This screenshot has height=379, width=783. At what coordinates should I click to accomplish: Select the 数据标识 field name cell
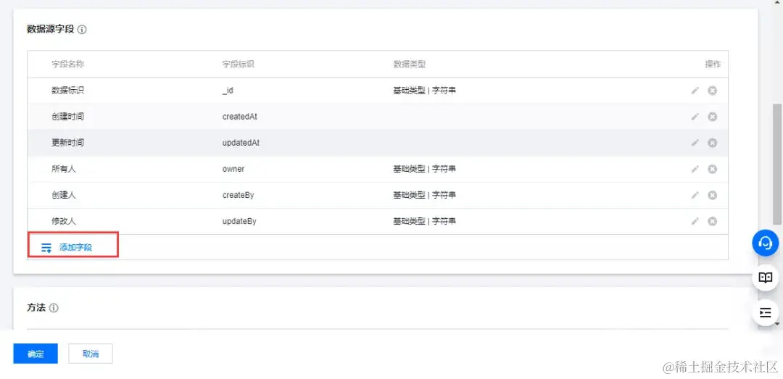[68, 91]
